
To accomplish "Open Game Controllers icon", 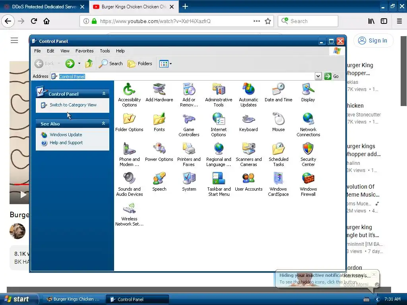I will 189,125.
